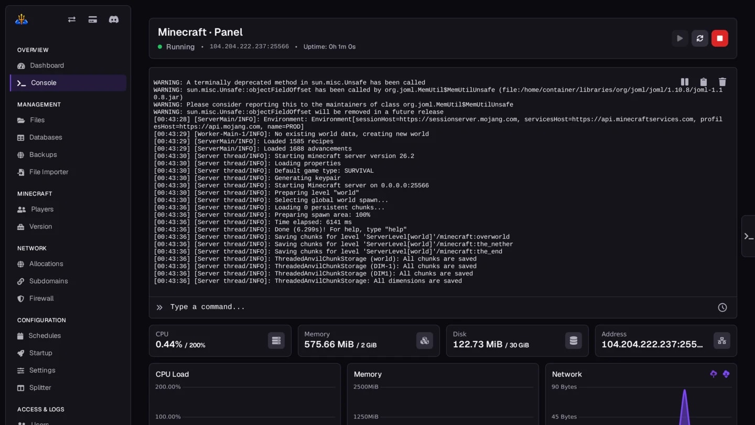755x425 pixels.
Task: Open Subdomains page
Action: click(x=68, y=281)
